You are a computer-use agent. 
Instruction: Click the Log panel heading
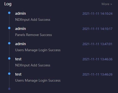pos(8,4)
